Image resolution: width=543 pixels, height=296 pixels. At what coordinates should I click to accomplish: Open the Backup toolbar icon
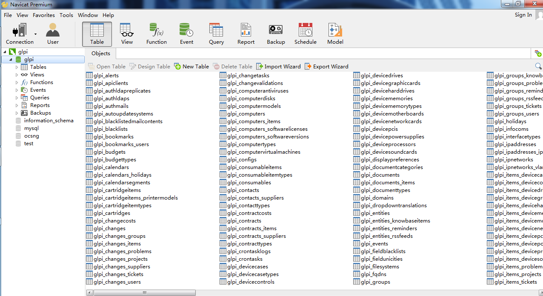coord(276,34)
